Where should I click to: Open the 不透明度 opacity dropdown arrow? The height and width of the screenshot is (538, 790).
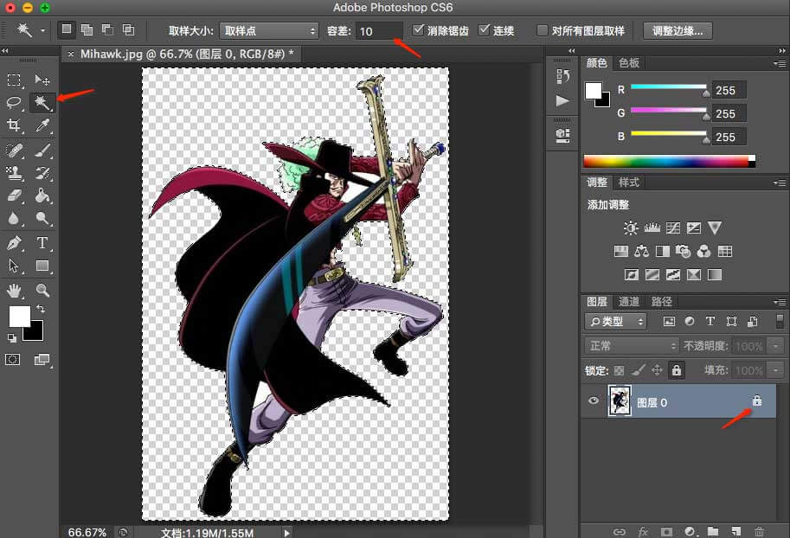pyautogui.click(x=775, y=346)
